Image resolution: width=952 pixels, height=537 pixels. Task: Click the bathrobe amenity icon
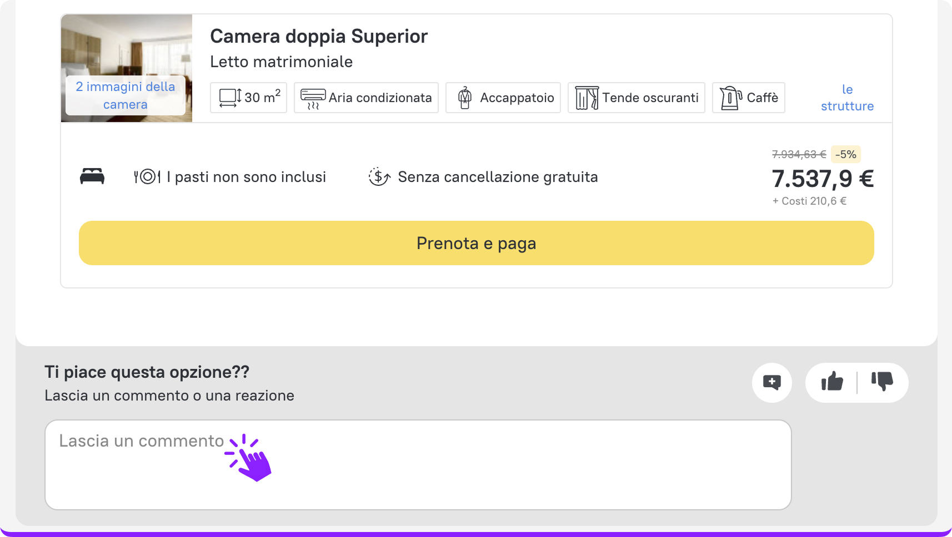(x=465, y=98)
